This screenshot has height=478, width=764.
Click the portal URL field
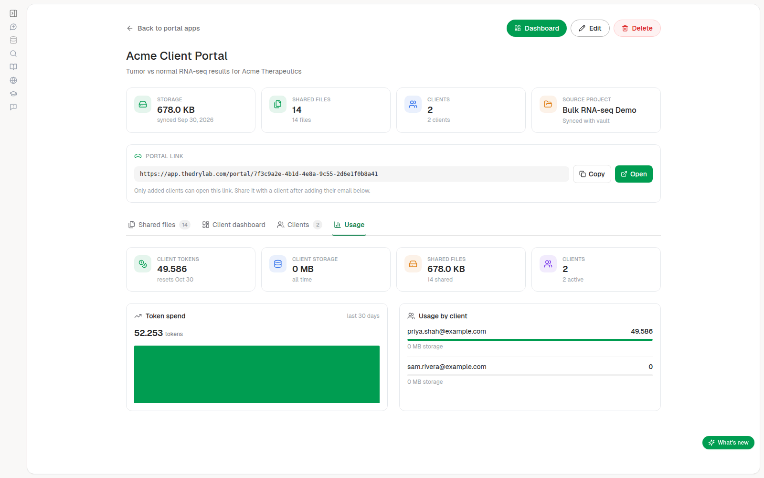351,174
